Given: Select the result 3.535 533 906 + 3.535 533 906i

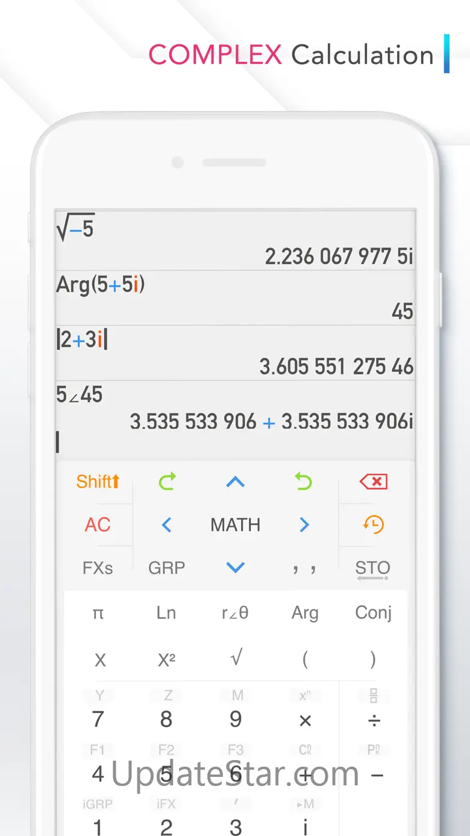Looking at the screenshot, I should (x=272, y=421).
